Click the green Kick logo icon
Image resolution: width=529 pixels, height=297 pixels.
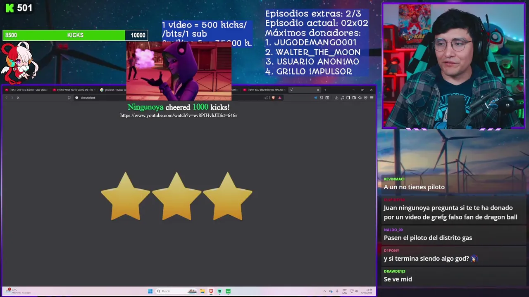(10, 8)
